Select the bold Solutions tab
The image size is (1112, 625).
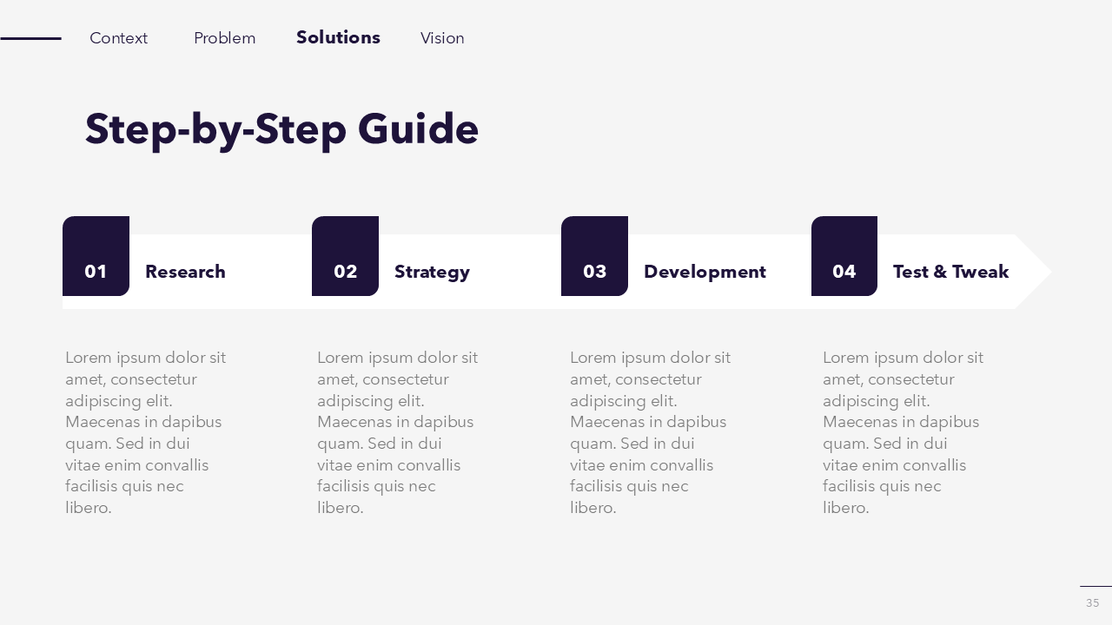tap(338, 37)
